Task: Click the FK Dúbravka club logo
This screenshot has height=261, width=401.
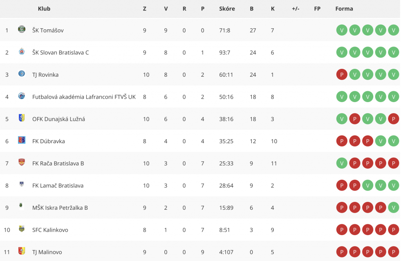Action: [x=22, y=140]
